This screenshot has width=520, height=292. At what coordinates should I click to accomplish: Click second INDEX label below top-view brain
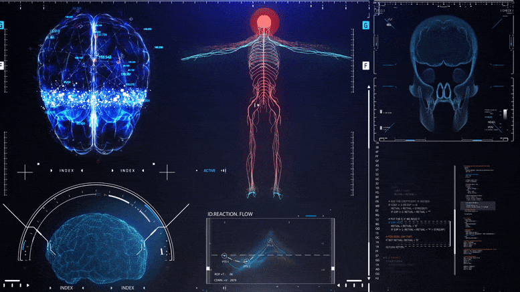[127, 171]
